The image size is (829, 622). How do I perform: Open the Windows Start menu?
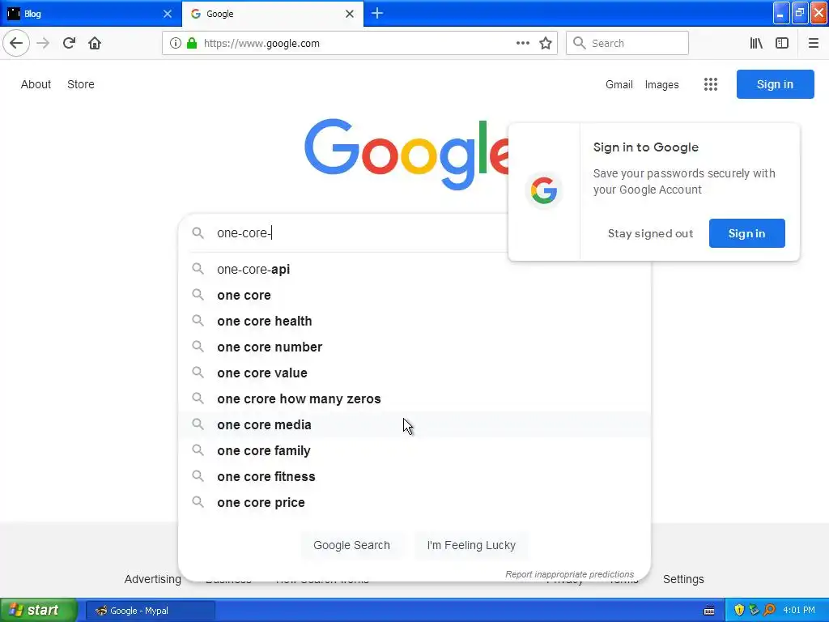(x=39, y=610)
